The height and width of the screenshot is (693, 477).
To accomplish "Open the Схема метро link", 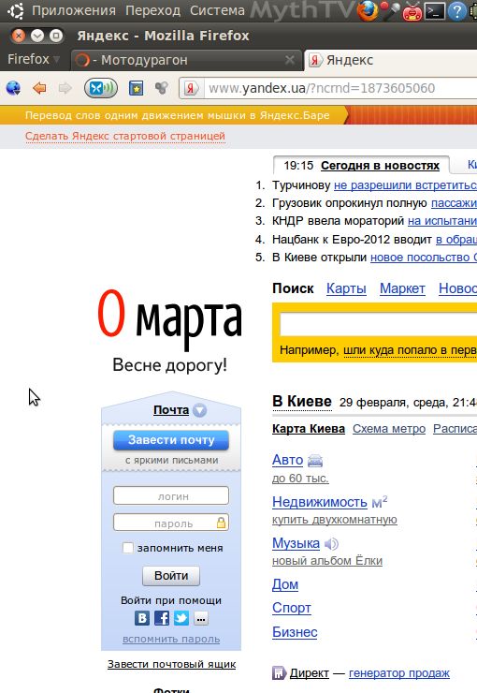I will pos(389,429).
